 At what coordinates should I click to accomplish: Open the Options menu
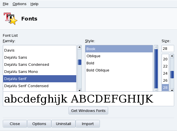point(19,4)
